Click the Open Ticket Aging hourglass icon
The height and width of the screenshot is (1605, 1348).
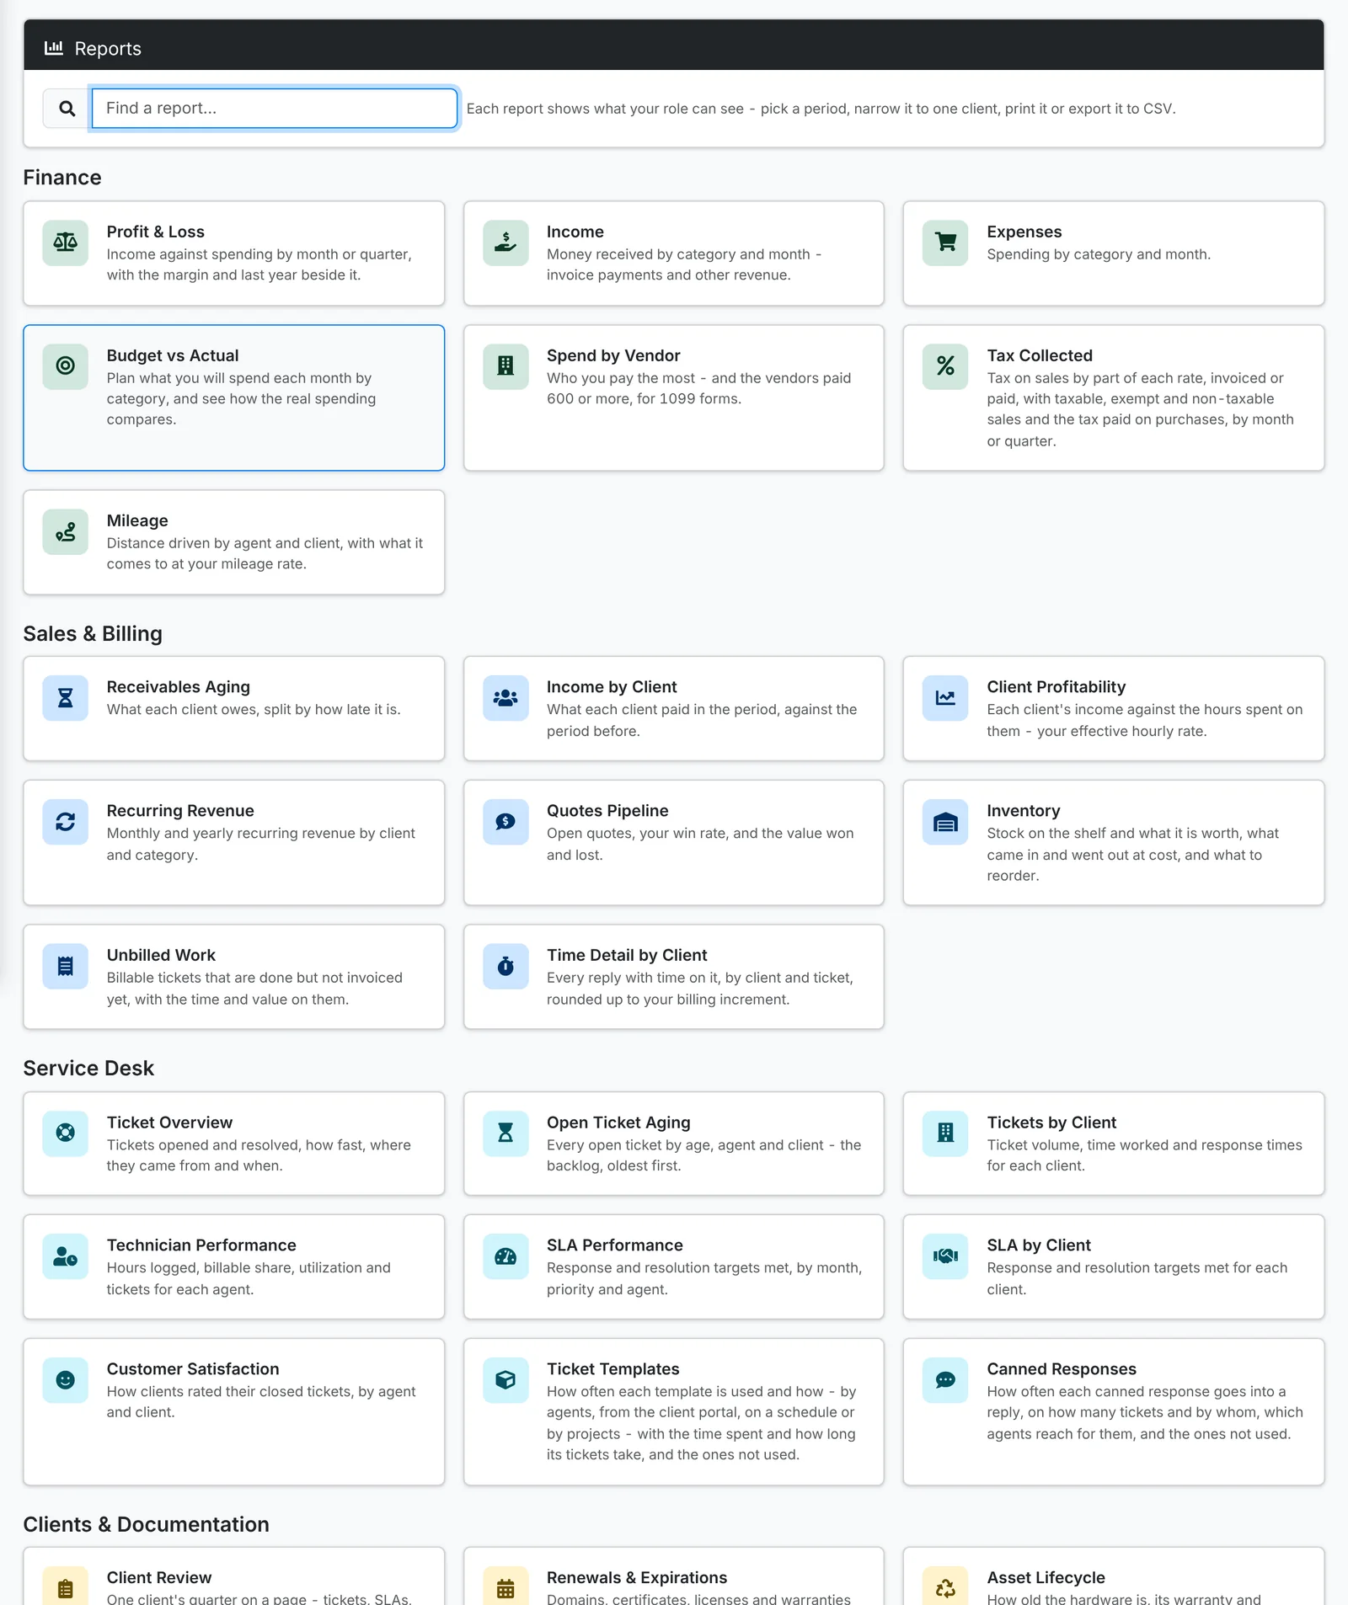click(505, 1133)
